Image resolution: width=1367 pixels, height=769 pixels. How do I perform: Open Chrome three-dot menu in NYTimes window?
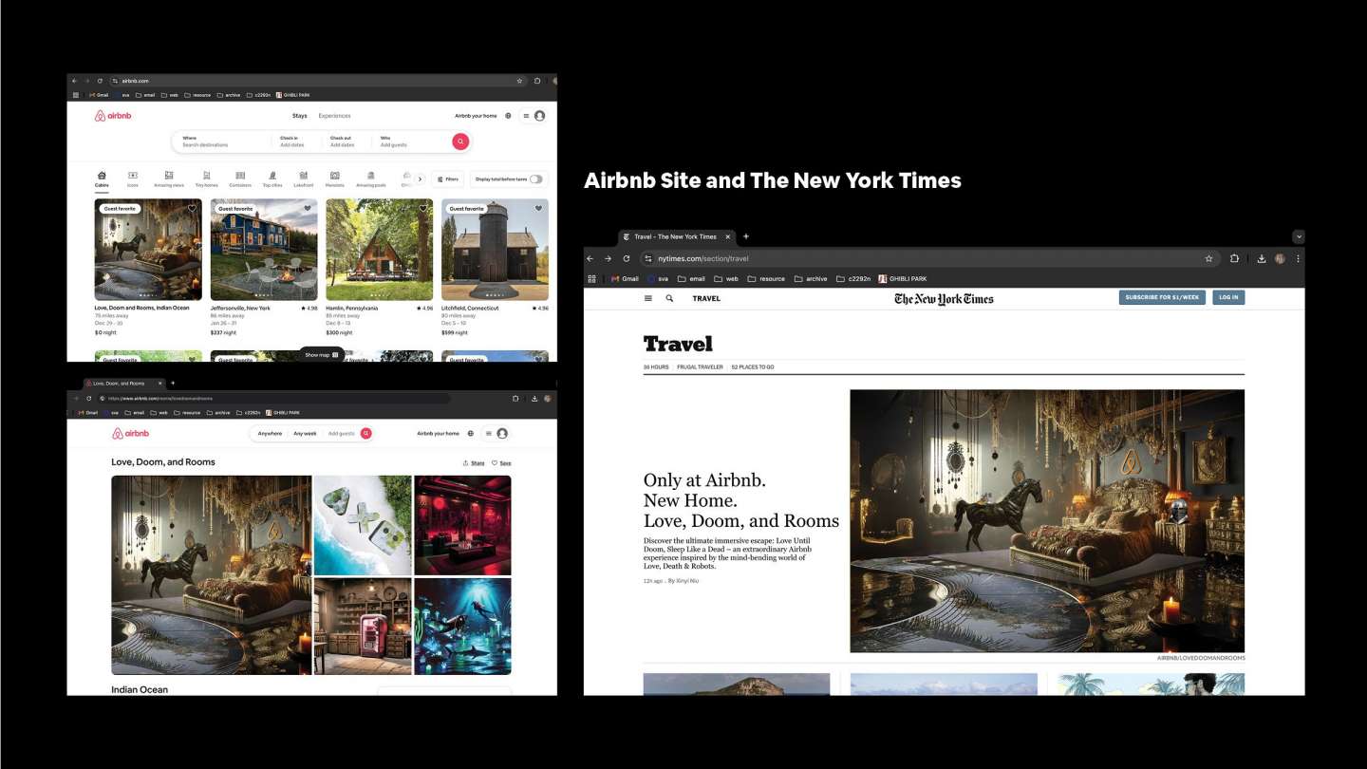[1298, 258]
